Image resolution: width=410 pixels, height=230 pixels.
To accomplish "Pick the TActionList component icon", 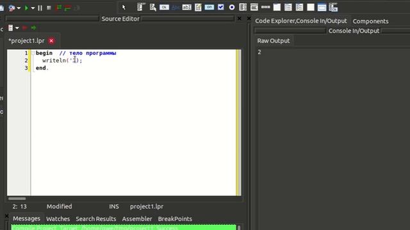I will coord(333,7).
